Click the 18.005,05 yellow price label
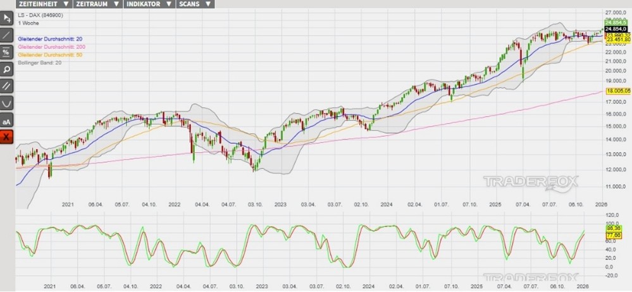Screen dimensions: 632x292 (618, 92)
